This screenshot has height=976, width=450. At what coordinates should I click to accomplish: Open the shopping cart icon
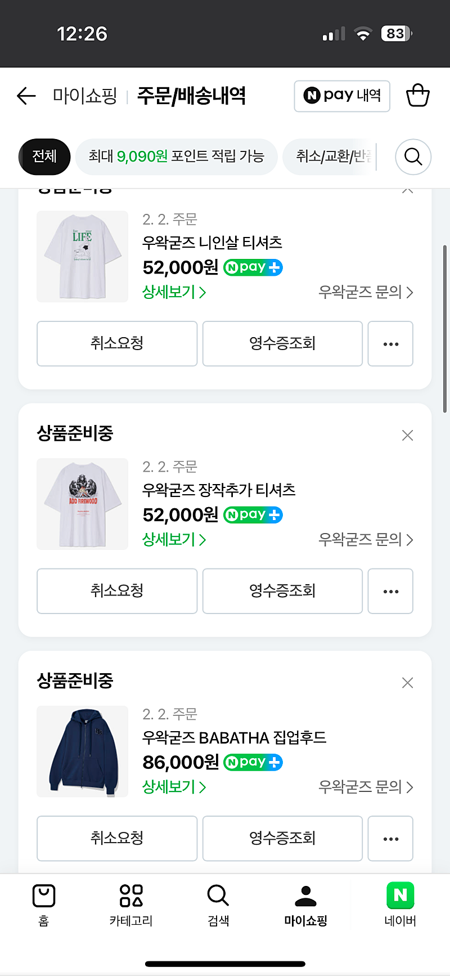tap(417, 96)
